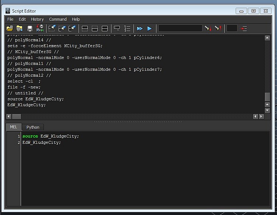The width and height of the screenshot is (277, 215).
Task: Open the Help menu
Action: (76, 19)
